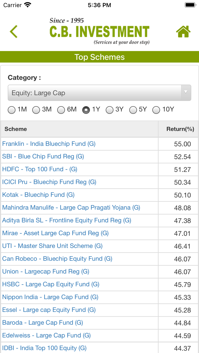Open the home icon in the header
Screen dimensions: 199x353
(x=183, y=31)
